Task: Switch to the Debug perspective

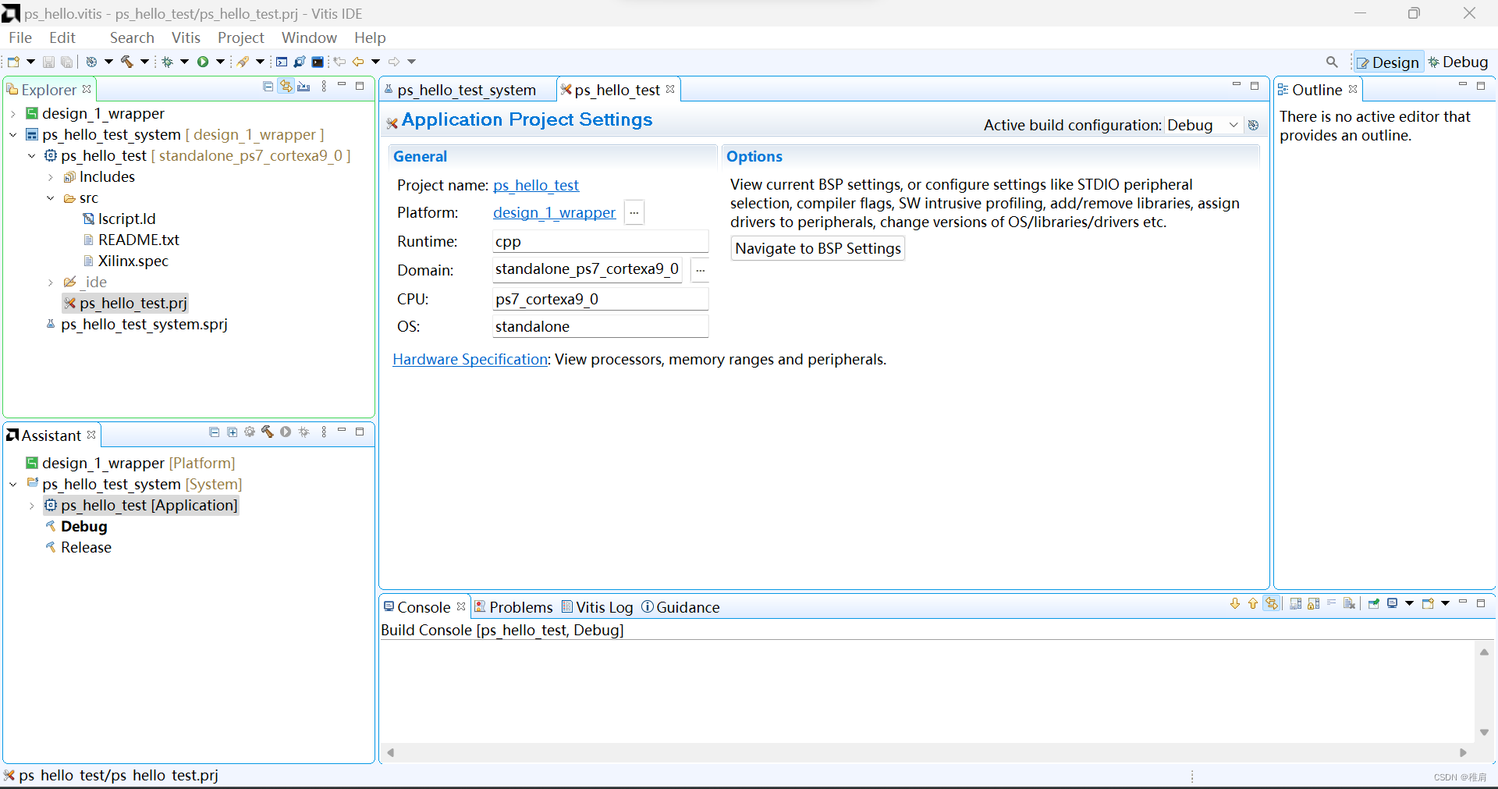Action: tap(1458, 62)
